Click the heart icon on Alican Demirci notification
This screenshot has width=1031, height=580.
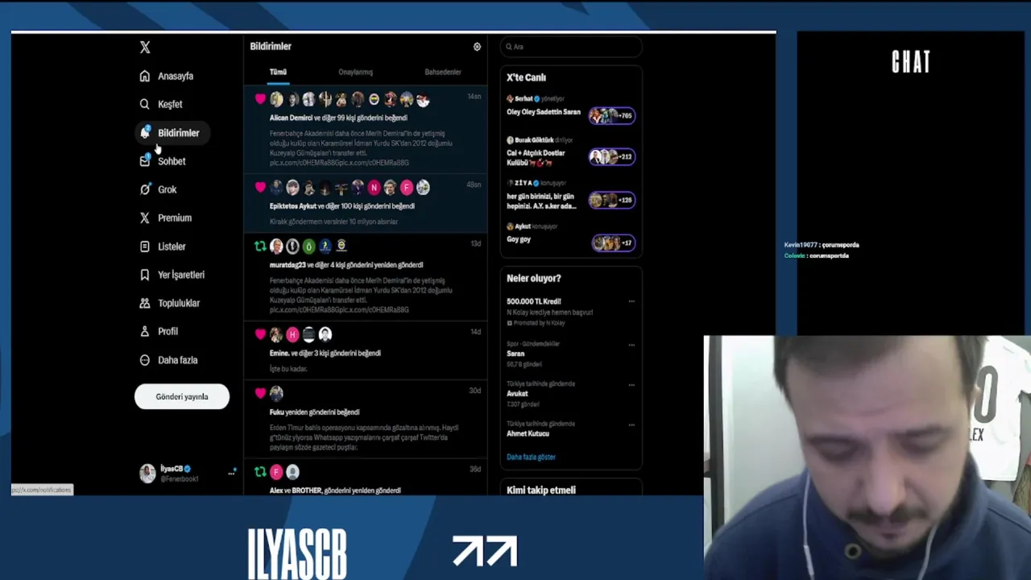click(260, 99)
